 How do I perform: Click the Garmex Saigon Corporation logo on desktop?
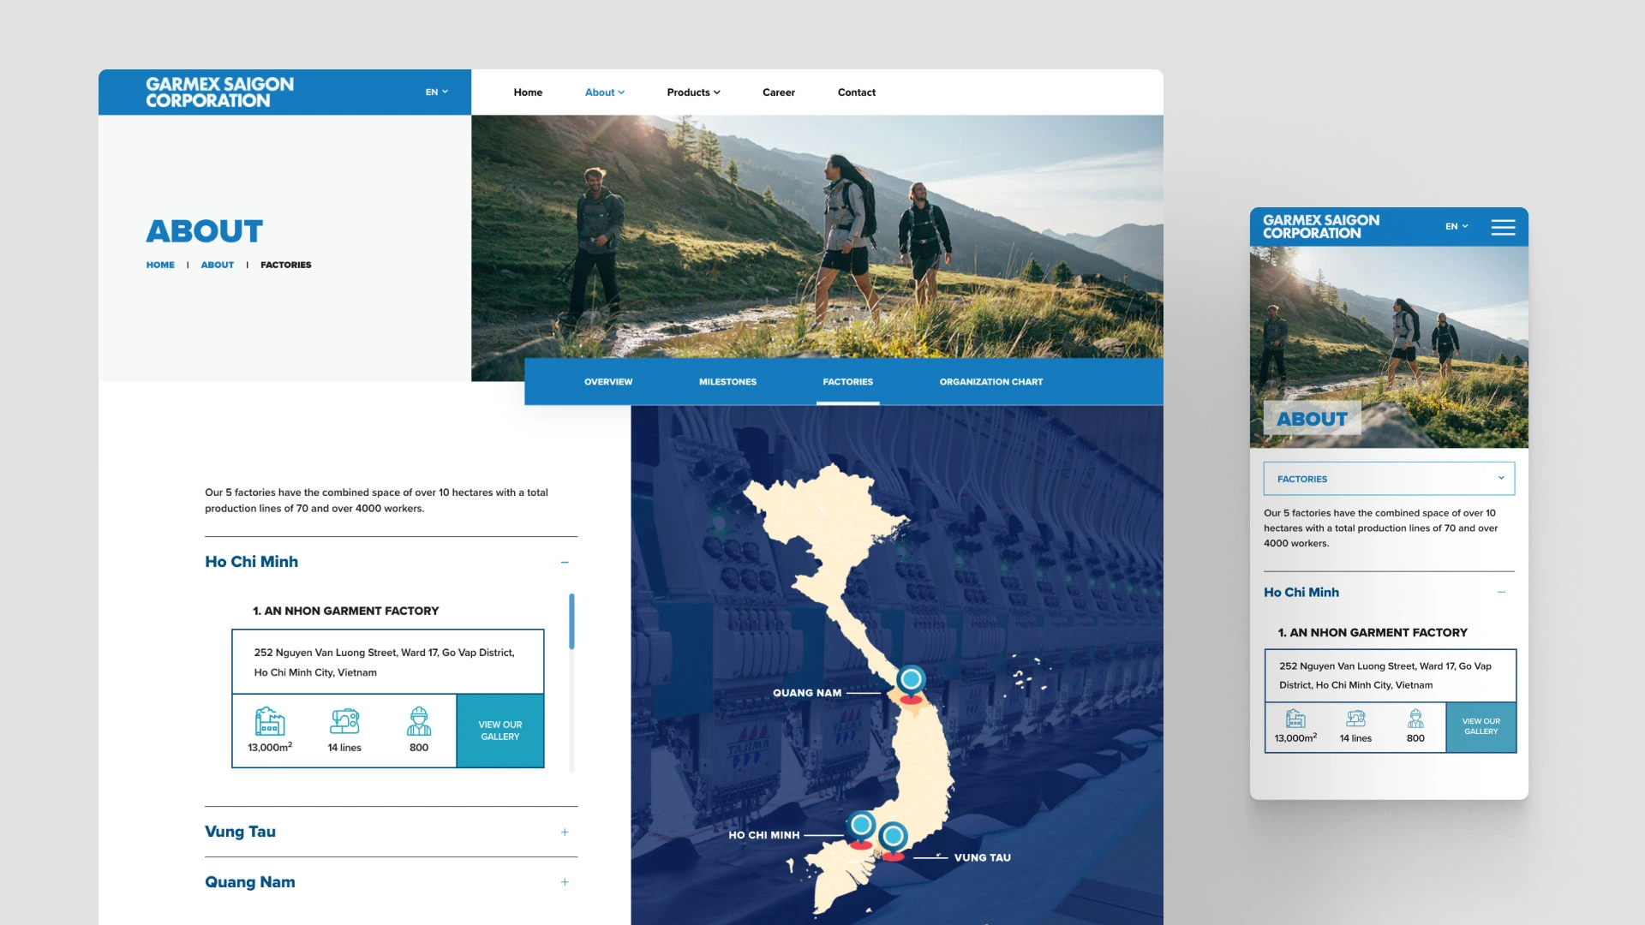pyautogui.click(x=219, y=92)
